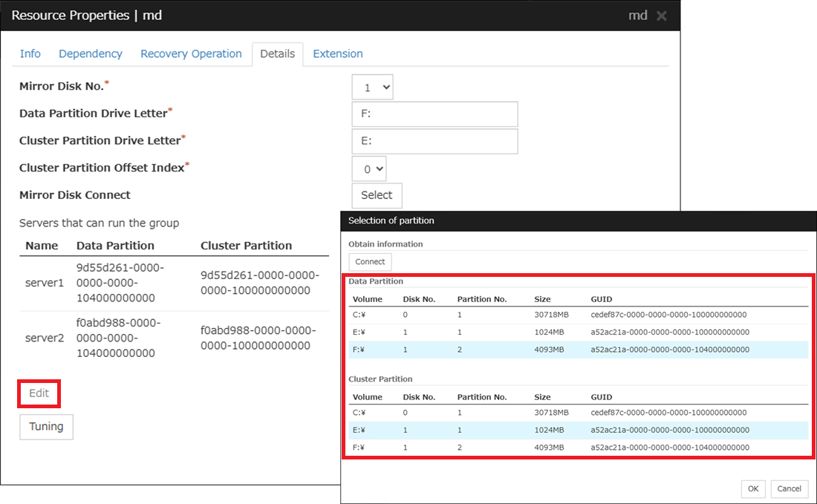Switch to the Info tab
This screenshot has width=817, height=504.
(30, 53)
